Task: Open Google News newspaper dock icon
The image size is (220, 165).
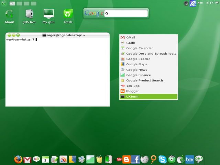Action: [x=81, y=159]
